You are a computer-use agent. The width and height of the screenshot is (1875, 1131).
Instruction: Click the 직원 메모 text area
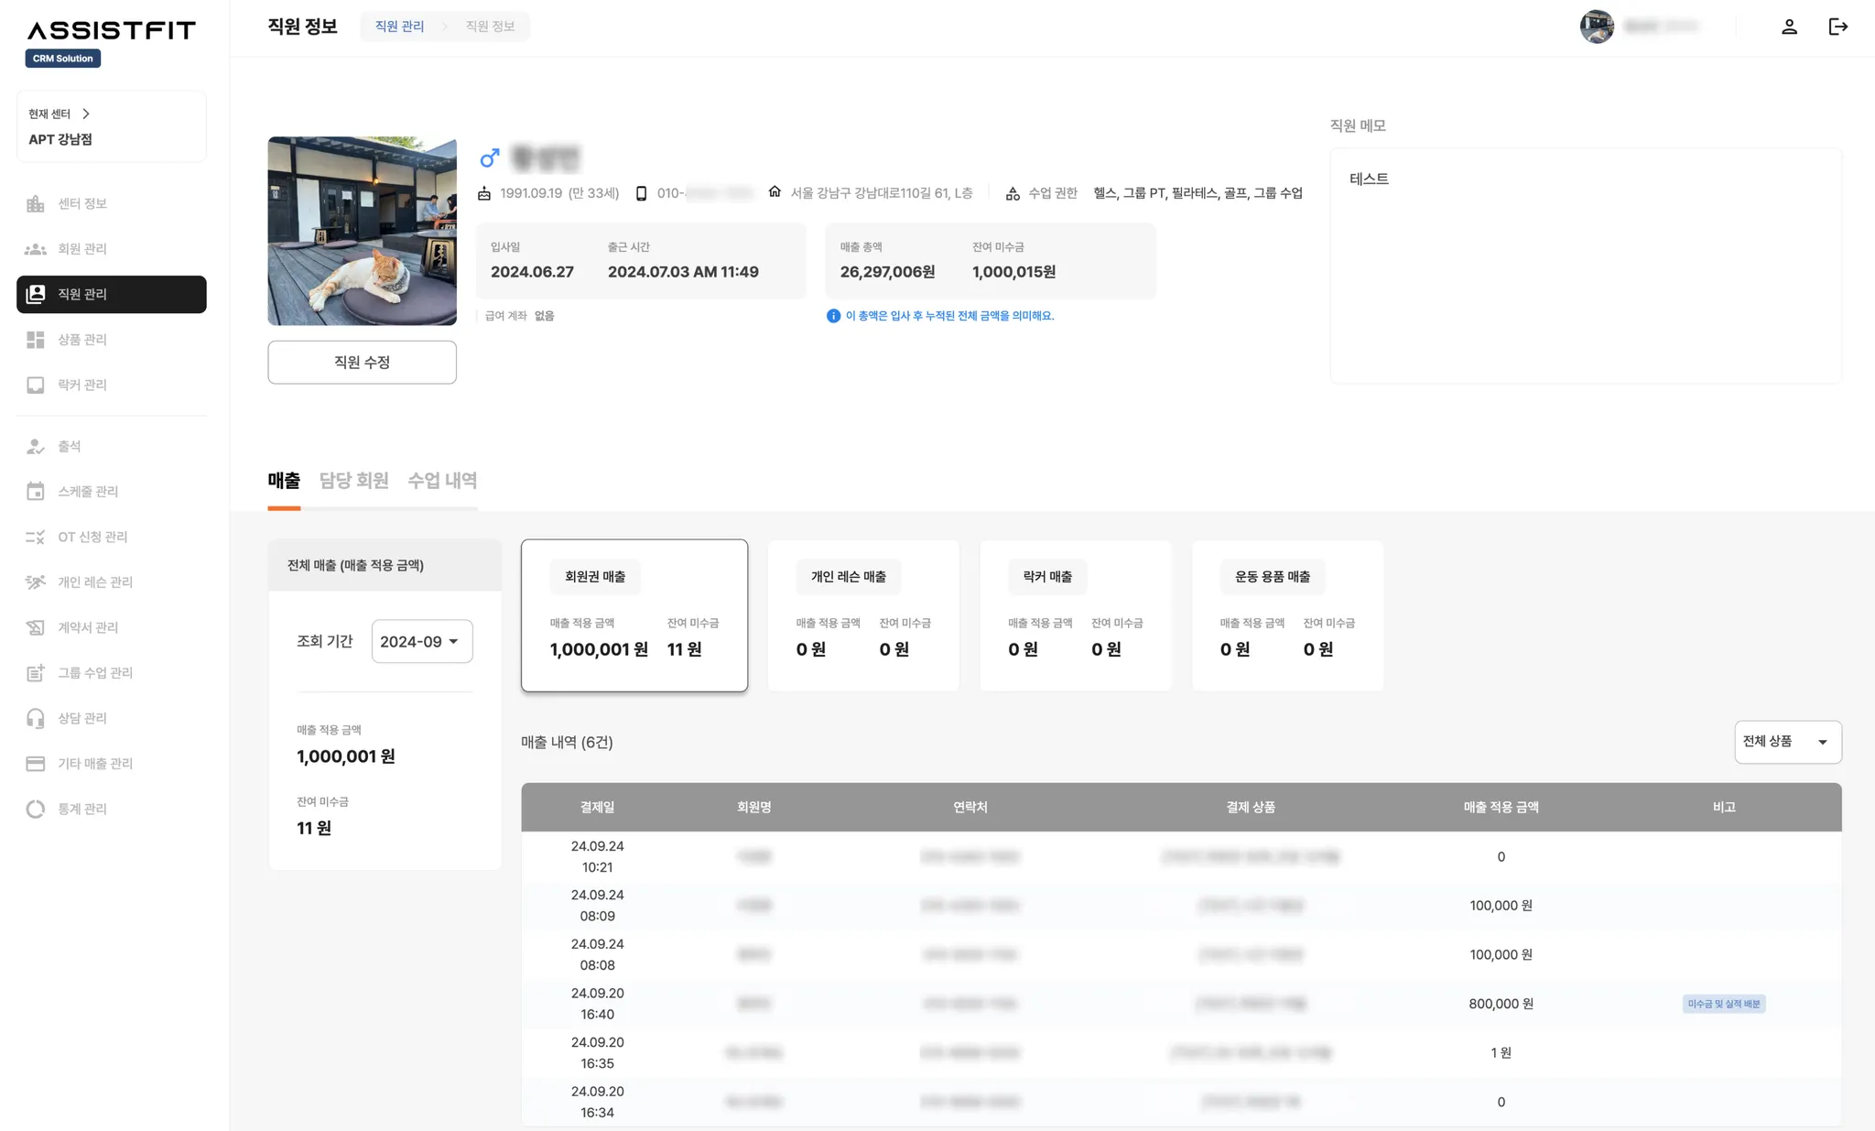[x=1585, y=266]
